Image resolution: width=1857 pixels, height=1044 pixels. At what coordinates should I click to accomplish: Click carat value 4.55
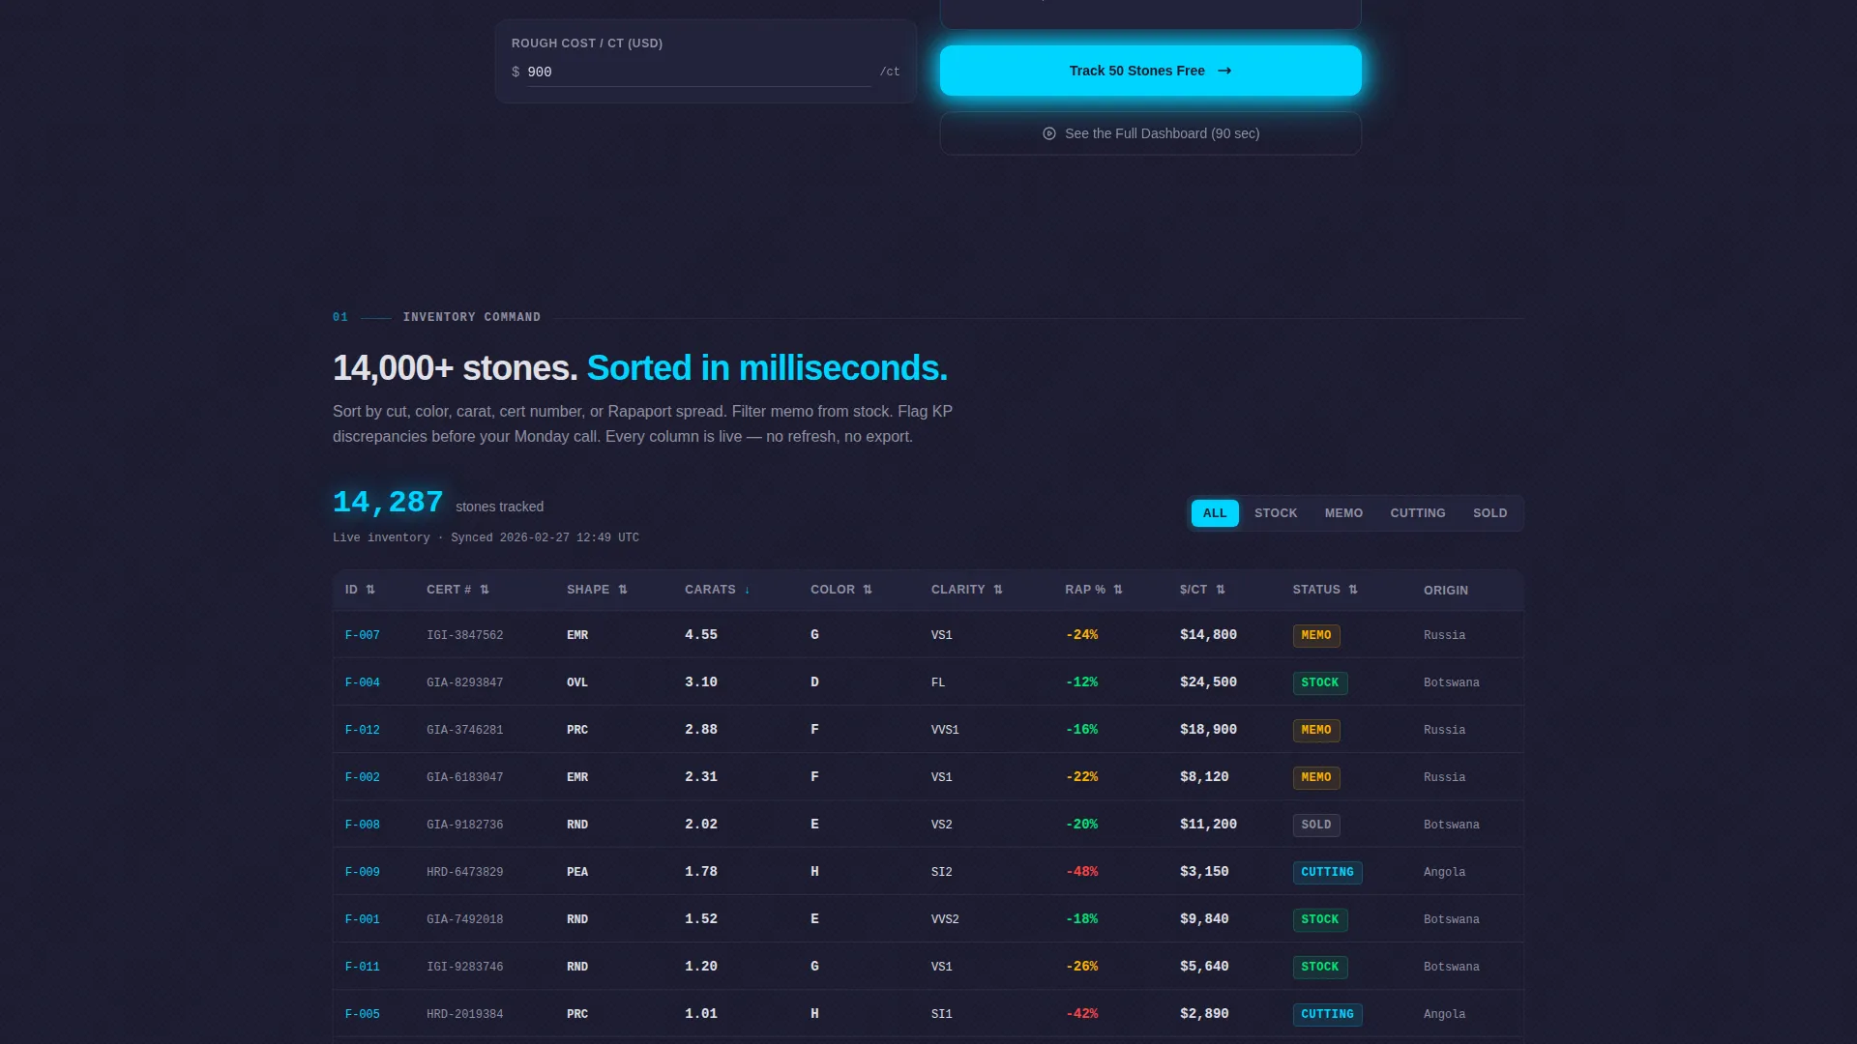tap(701, 635)
